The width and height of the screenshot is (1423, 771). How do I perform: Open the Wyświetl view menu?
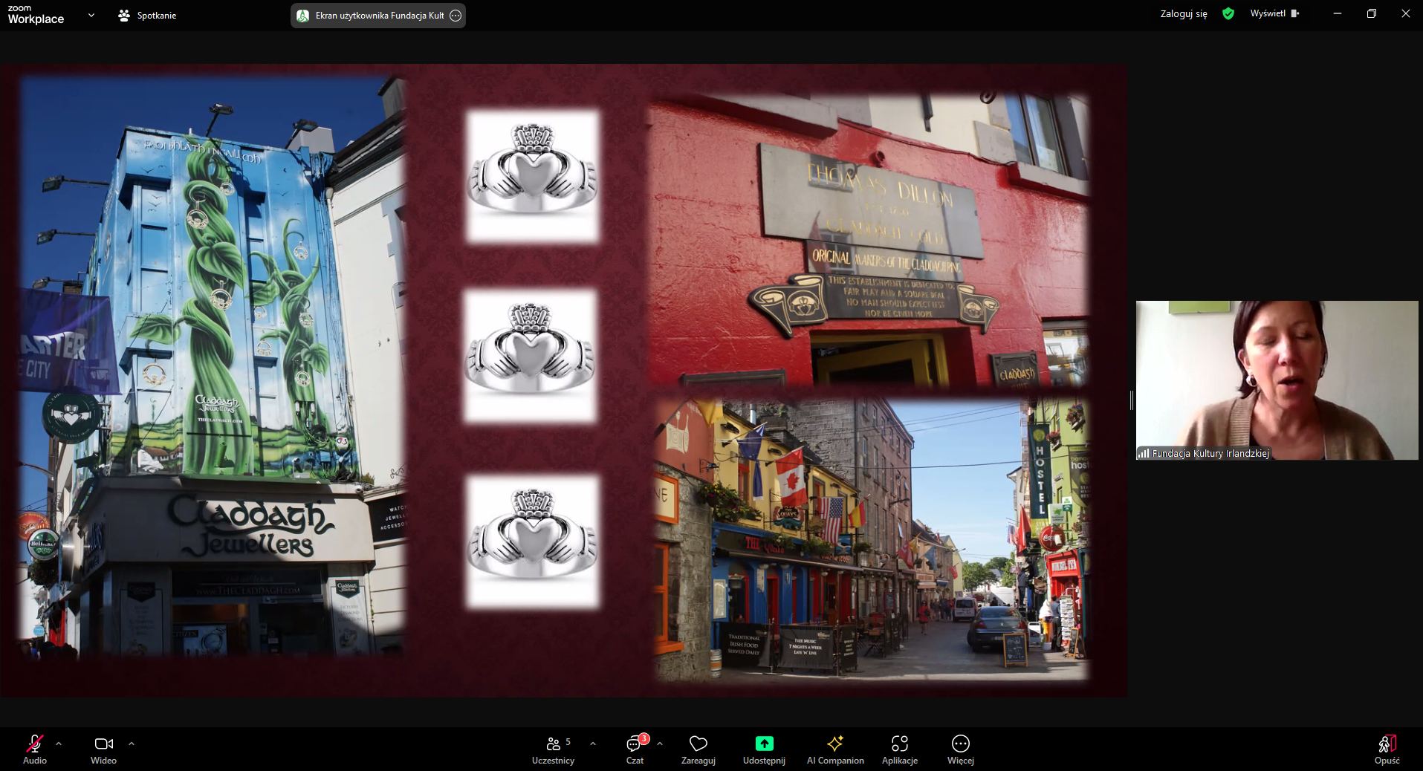click(1274, 14)
